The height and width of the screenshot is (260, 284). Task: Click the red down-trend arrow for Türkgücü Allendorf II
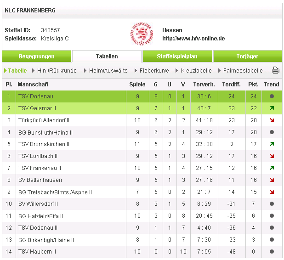(x=272, y=120)
